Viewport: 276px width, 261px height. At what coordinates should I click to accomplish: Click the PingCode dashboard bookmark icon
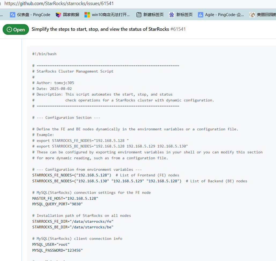coord(13,14)
